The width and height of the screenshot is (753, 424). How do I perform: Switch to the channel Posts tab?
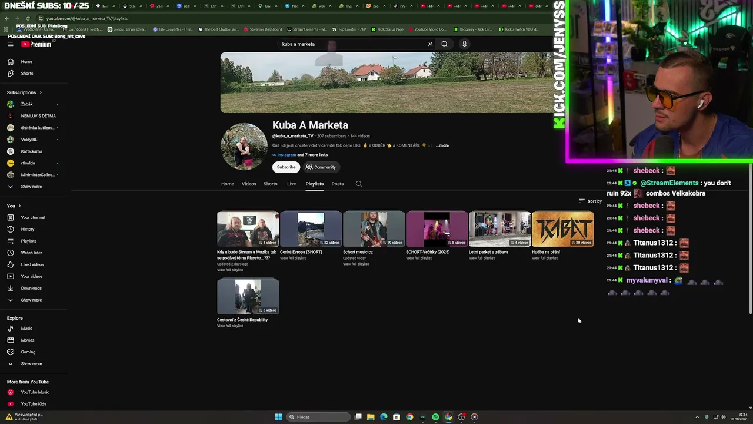[x=338, y=184]
